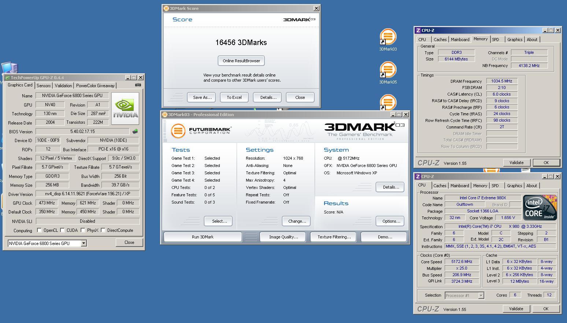The width and height of the screenshot is (567, 323).
Task: Click the Bus Speed value 206.9 MHz
Action: (462, 275)
